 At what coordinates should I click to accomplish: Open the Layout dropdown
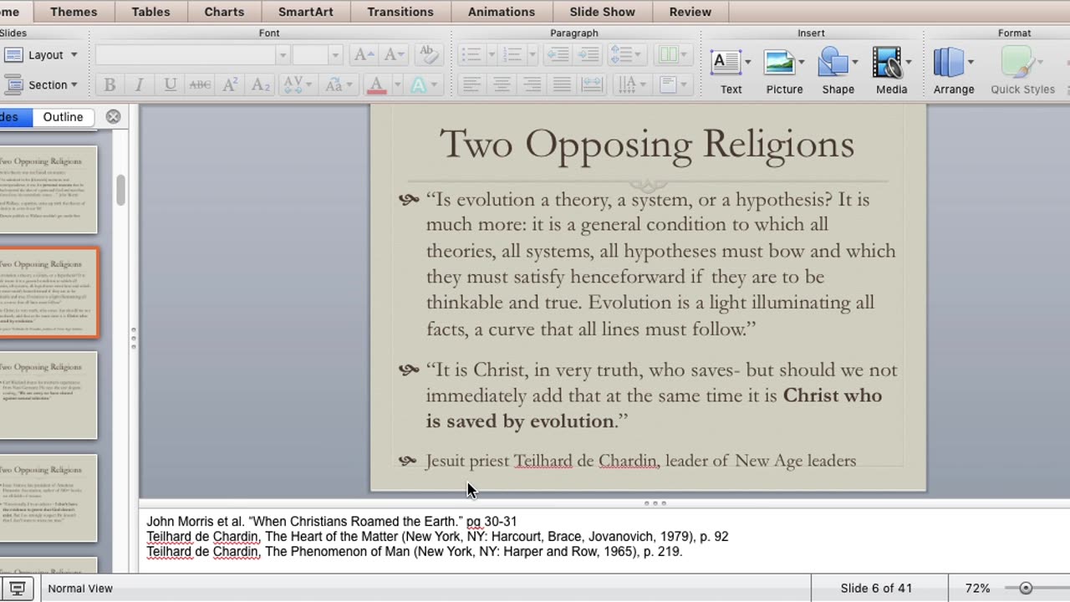click(40, 55)
